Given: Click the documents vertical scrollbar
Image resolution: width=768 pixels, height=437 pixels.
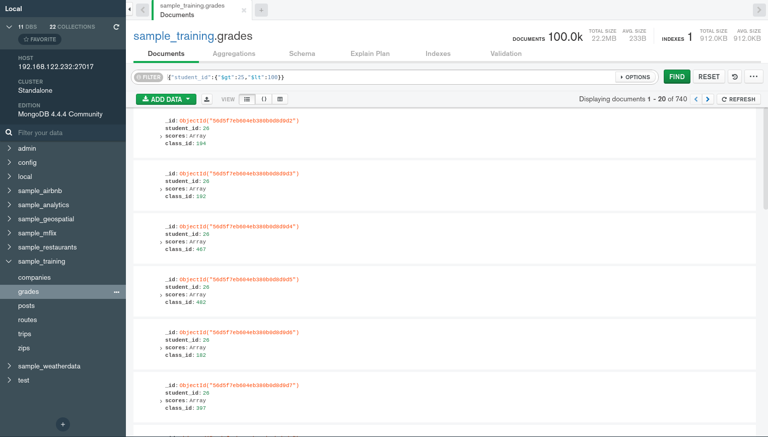Looking at the screenshot, I should coord(765,159).
